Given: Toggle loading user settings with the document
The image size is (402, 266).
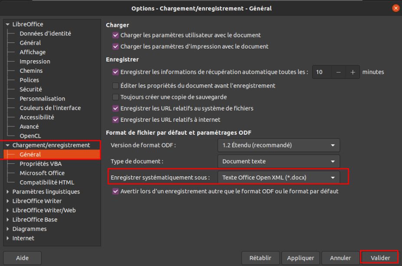Looking at the screenshot, I should pyautogui.click(x=116, y=35).
